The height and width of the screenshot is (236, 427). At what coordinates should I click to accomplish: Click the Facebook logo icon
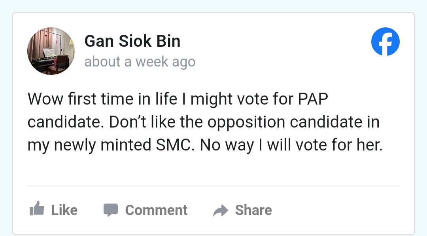point(385,42)
